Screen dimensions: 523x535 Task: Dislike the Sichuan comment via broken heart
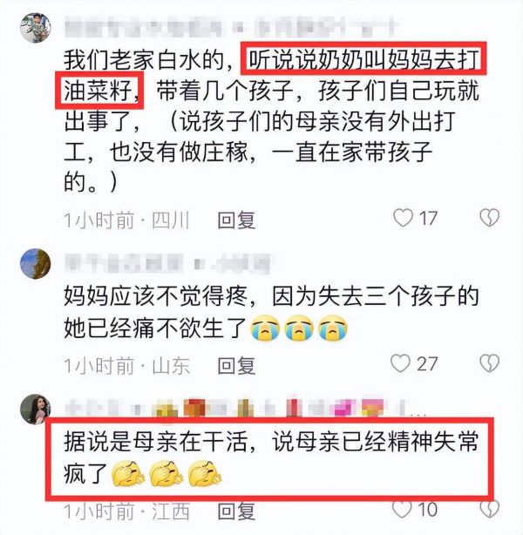490,218
